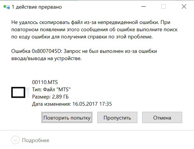Close the error dialog window

(184, 7)
